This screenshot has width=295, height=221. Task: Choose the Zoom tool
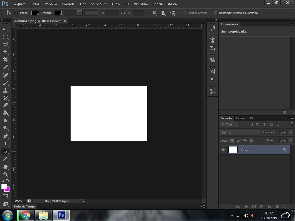(x=6, y=174)
